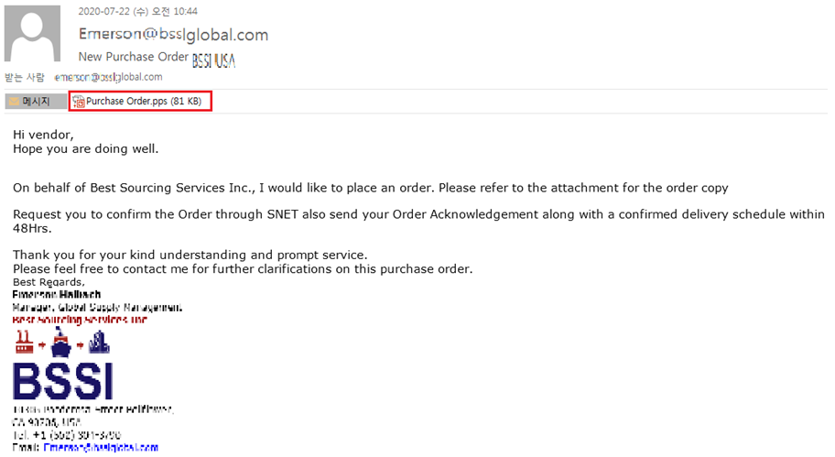
Task: Click the envelope icon on the 메시지 tab
Action: tap(13, 102)
